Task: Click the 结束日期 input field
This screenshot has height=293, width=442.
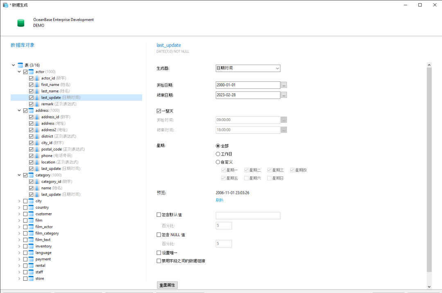Action: pyautogui.click(x=248, y=95)
